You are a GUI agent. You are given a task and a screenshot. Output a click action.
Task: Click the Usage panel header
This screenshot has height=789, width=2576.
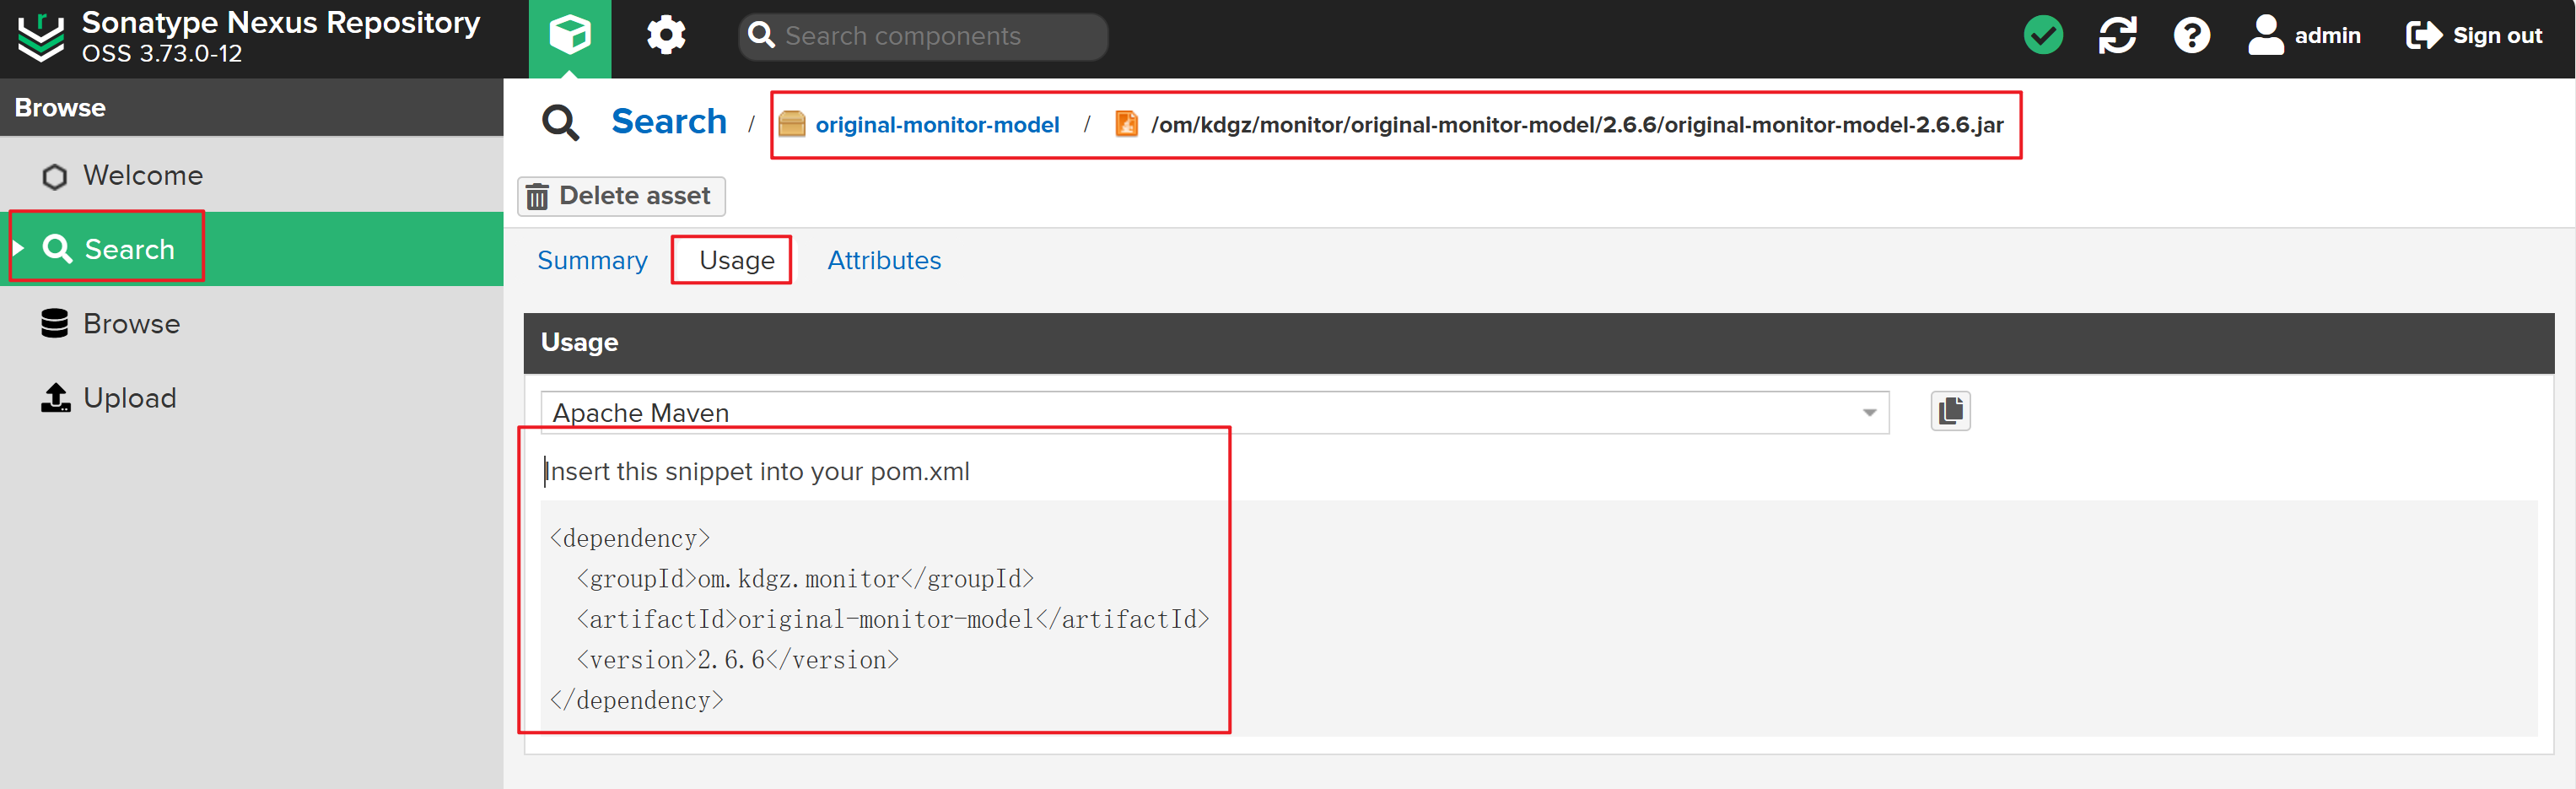(1538, 342)
